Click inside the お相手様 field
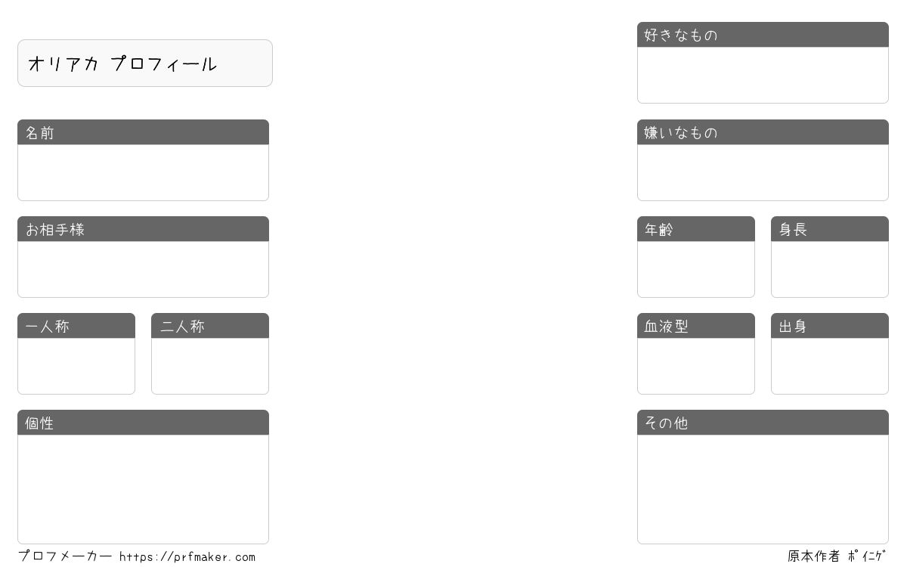 coord(143,269)
